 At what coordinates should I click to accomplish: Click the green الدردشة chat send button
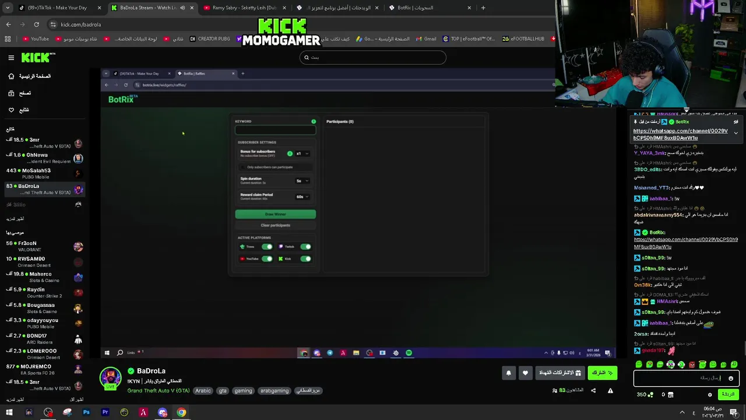pyautogui.click(x=729, y=395)
